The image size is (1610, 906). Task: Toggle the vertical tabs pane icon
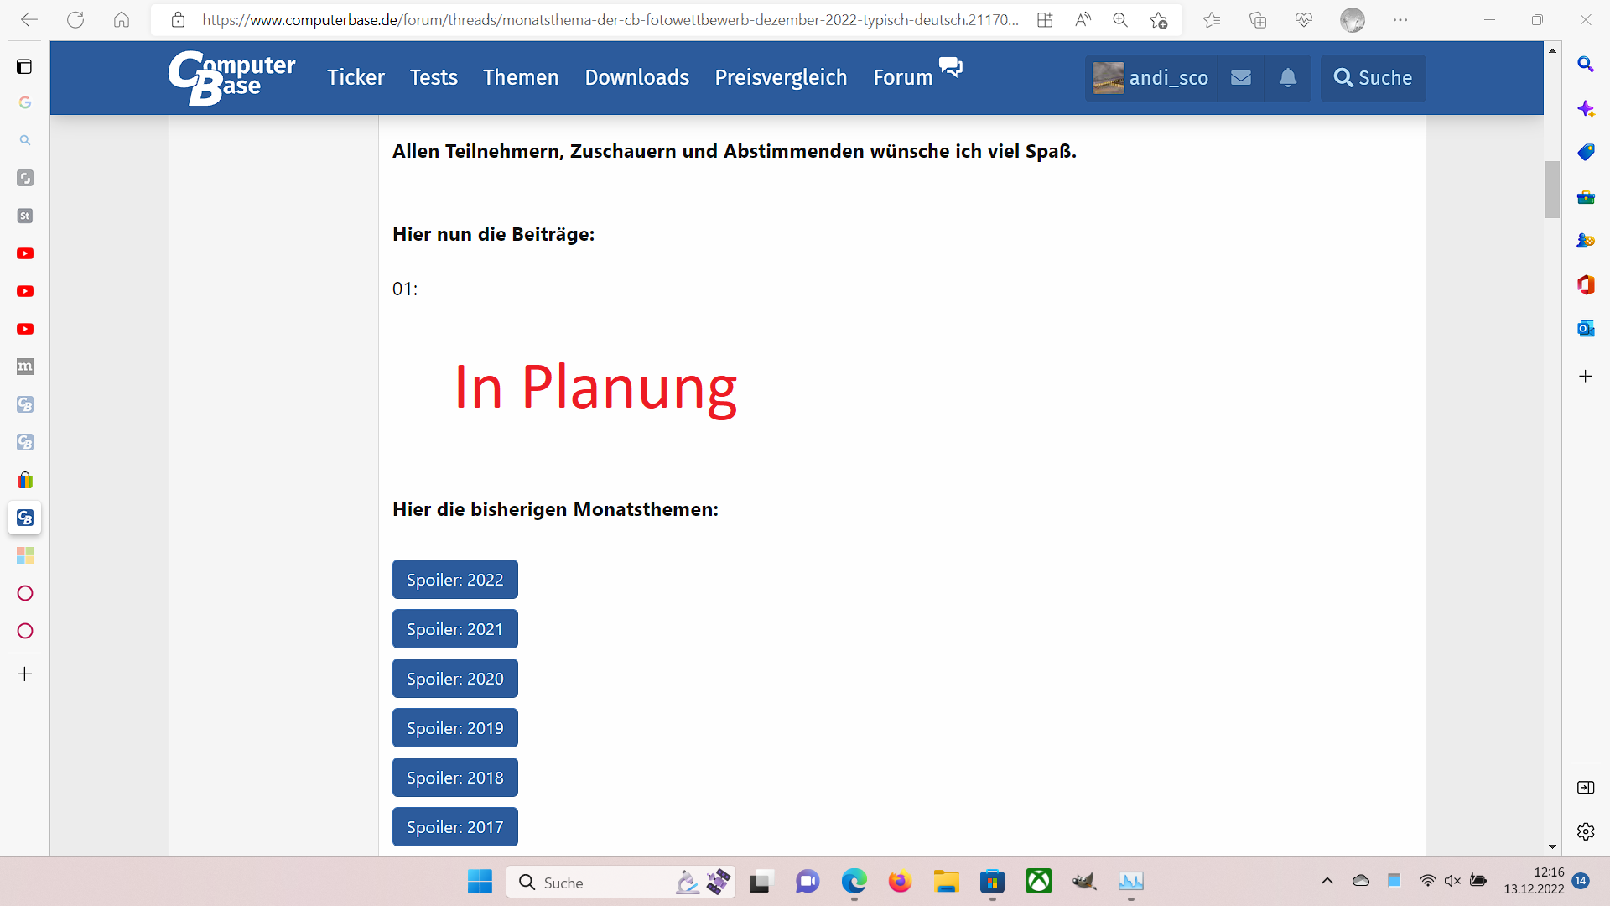click(x=24, y=66)
